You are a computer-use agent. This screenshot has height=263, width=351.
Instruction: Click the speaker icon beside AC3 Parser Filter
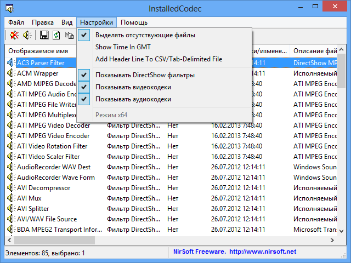pyautogui.click(x=11, y=63)
